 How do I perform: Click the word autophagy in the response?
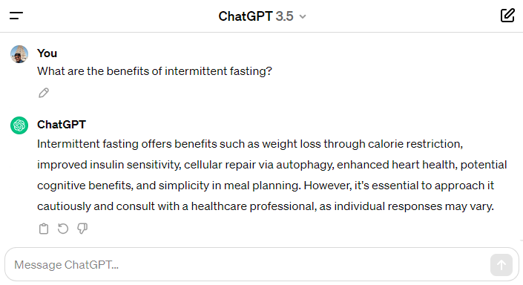coord(305,165)
